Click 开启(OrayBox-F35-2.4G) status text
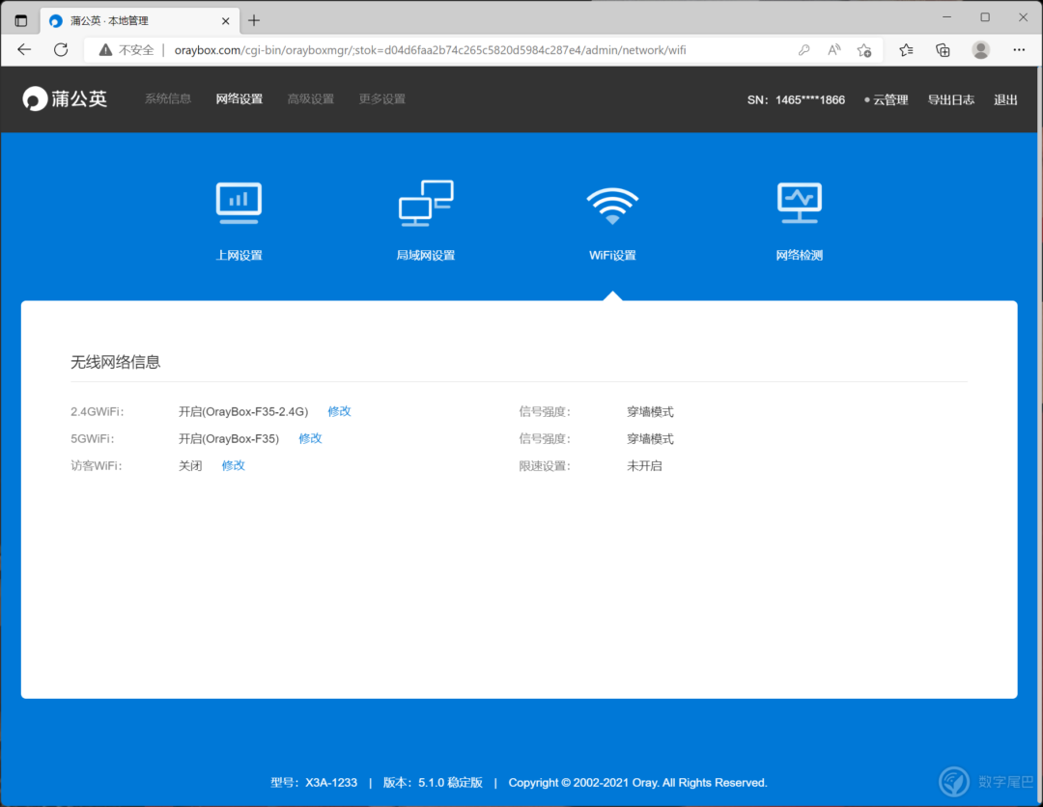This screenshot has height=807, width=1043. (243, 412)
